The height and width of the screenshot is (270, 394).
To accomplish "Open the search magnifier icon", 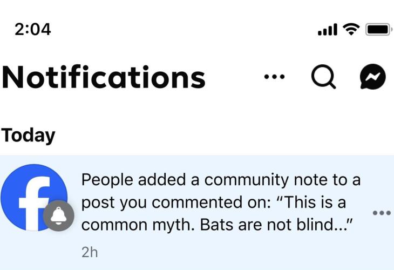I will click(324, 78).
